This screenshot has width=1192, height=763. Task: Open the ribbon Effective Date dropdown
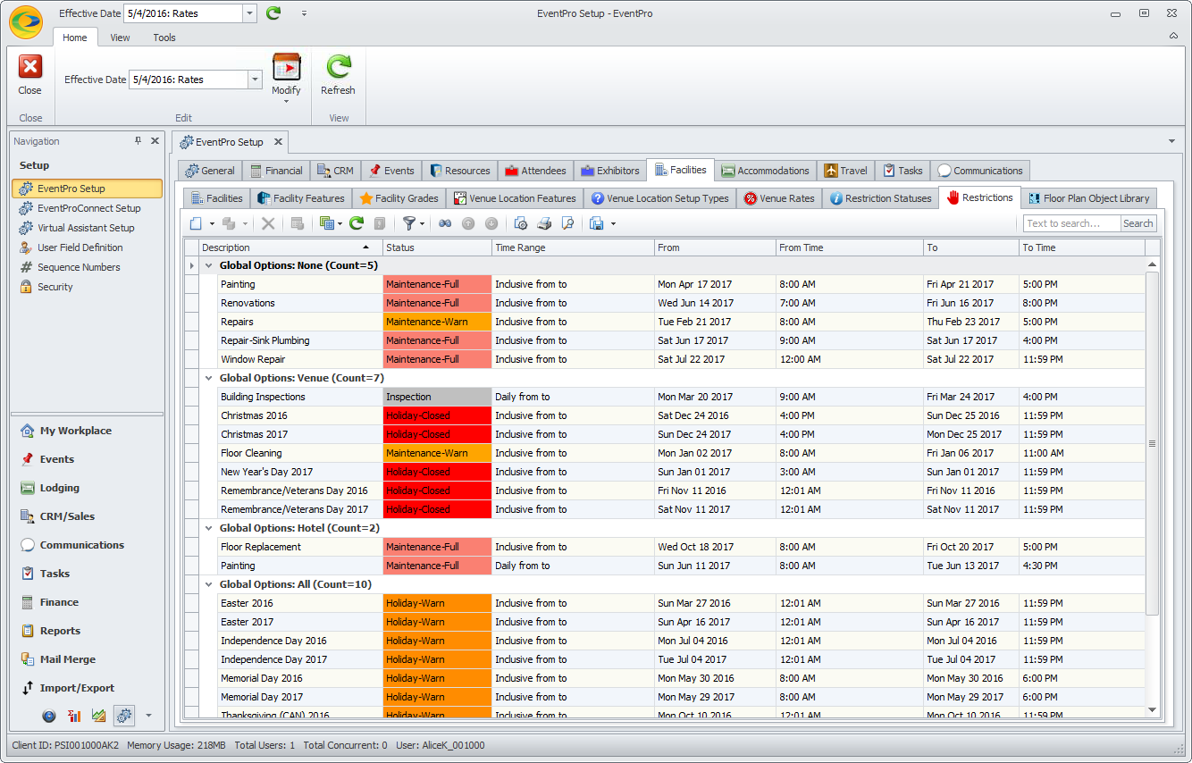(x=256, y=80)
